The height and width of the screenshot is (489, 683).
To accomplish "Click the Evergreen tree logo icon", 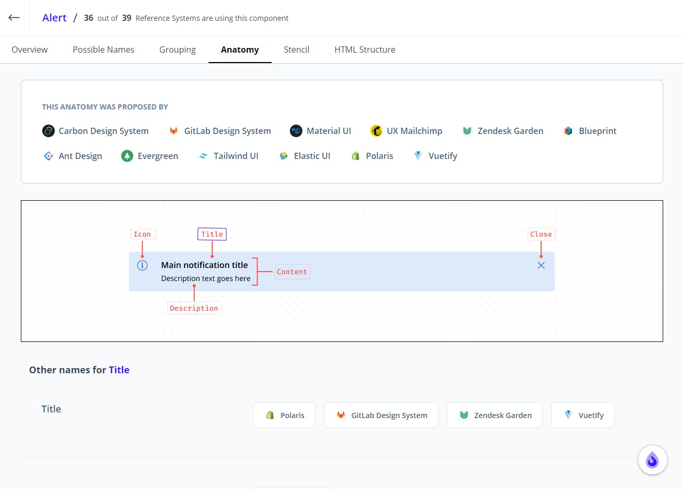I will pos(127,156).
